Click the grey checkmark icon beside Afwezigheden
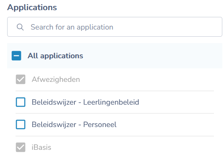This screenshot has height=154, width=224. (21, 79)
